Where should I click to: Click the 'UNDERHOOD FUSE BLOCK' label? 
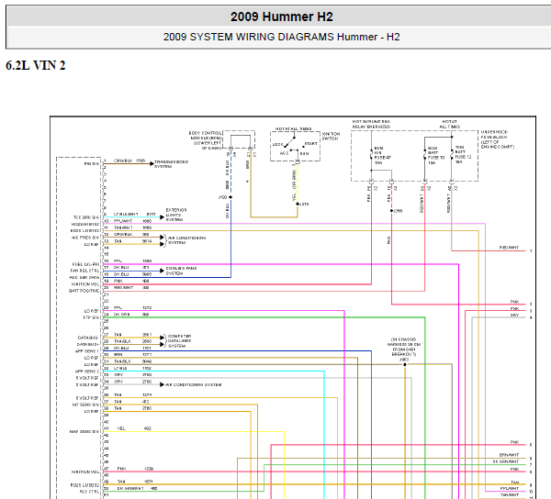click(497, 139)
